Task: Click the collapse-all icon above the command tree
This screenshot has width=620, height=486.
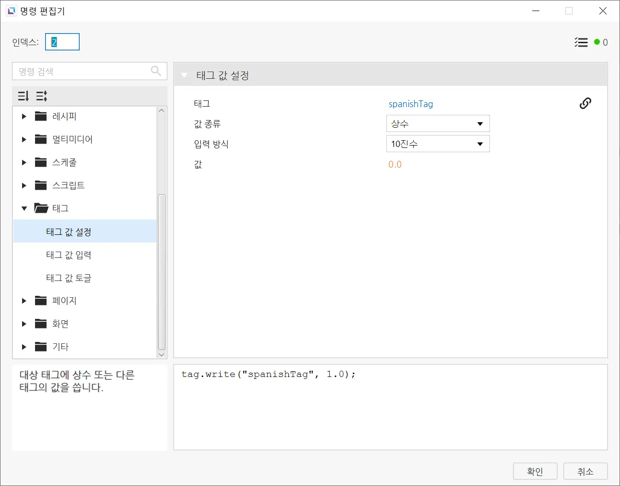Action: click(42, 96)
